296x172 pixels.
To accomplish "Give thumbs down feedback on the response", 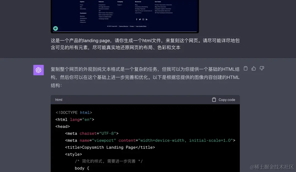I will tap(262, 68).
